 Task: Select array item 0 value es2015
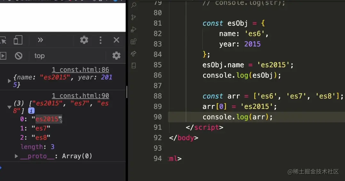(47, 119)
